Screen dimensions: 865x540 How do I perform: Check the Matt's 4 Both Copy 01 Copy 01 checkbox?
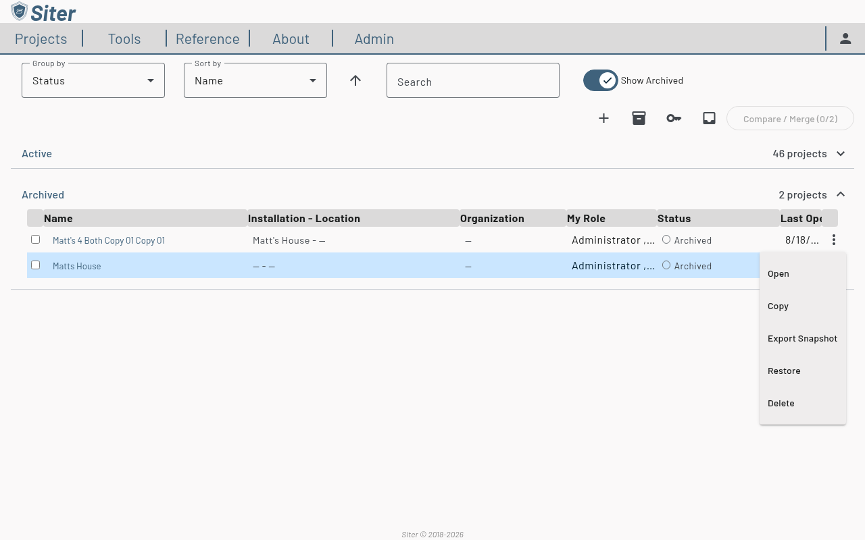pyautogui.click(x=36, y=239)
